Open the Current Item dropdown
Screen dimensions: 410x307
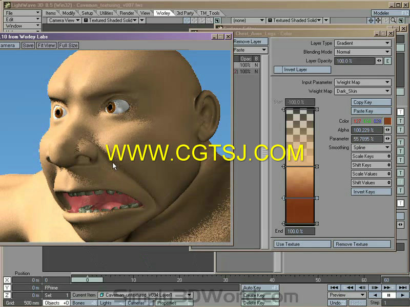pyautogui.click(x=146, y=295)
